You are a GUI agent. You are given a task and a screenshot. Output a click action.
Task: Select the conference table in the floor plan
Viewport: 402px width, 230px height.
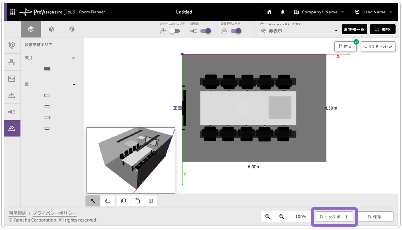[x=248, y=108]
